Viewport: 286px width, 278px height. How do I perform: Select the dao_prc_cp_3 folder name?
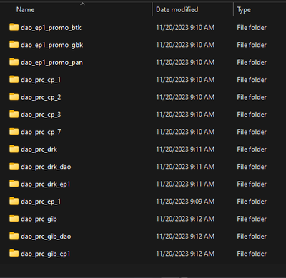(41, 115)
